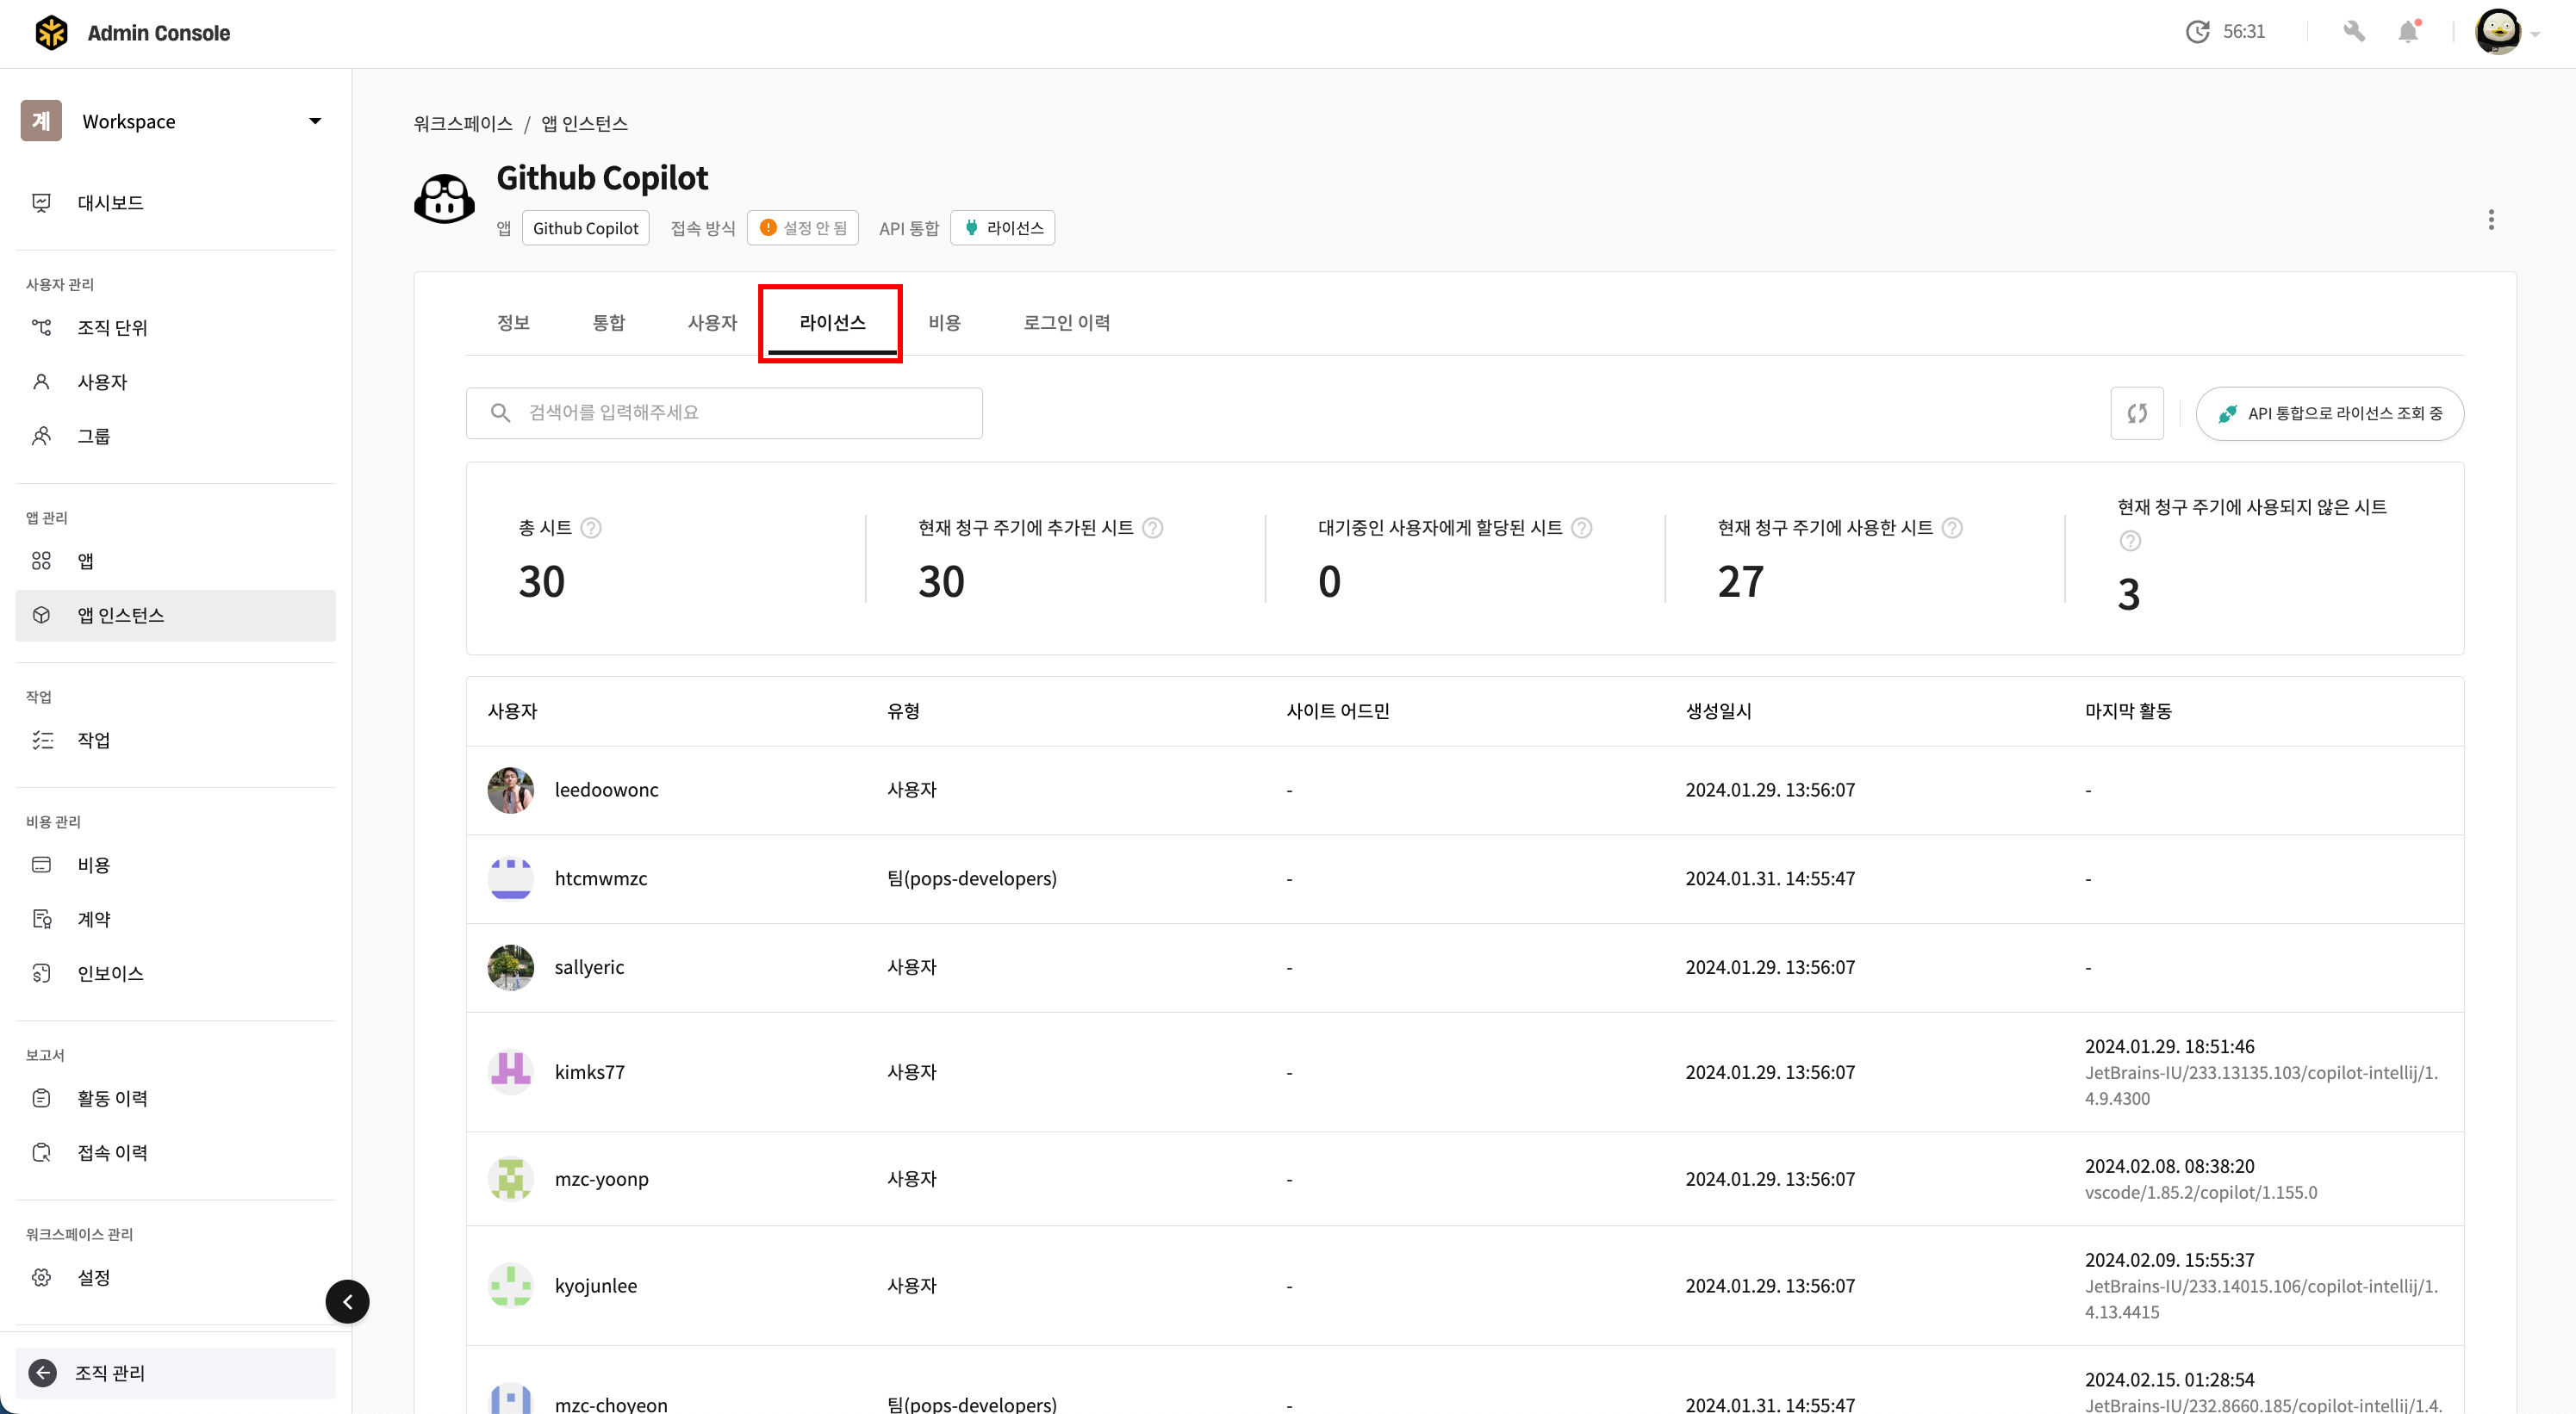
Task: Click the 작업 checklist icon
Action: click(41, 741)
